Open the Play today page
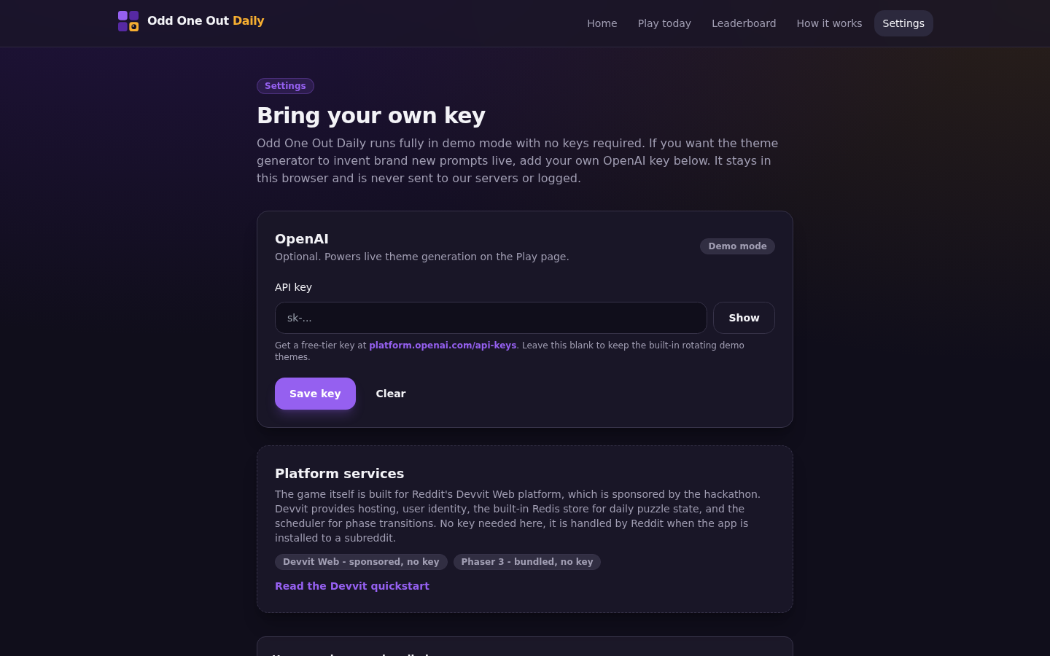Viewport: 1050px width, 656px height. (664, 23)
